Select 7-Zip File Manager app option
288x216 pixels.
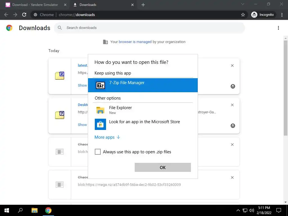pyautogui.click(x=143, y=85)
